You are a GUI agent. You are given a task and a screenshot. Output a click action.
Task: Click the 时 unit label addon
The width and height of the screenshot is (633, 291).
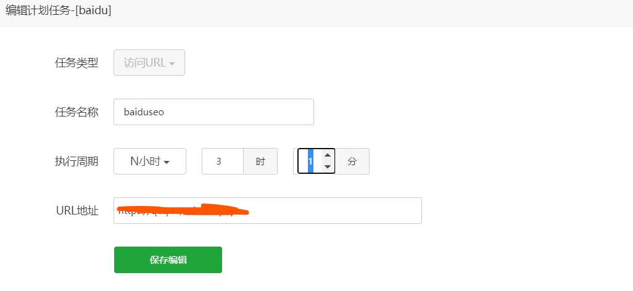click(x=260, y=162)
